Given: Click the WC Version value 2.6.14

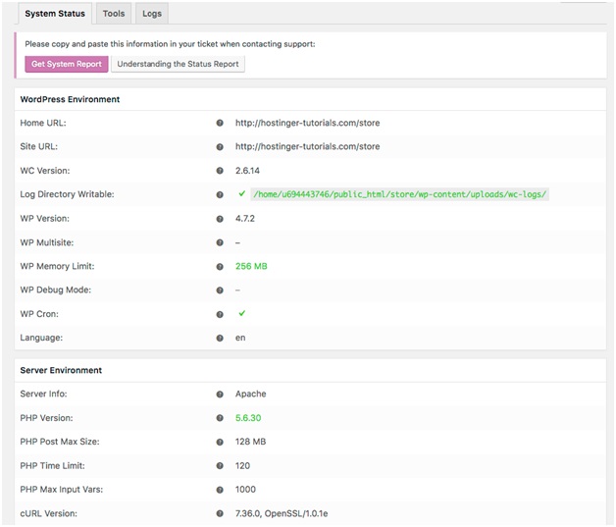Looking at the screenshot, I should 247,171.
